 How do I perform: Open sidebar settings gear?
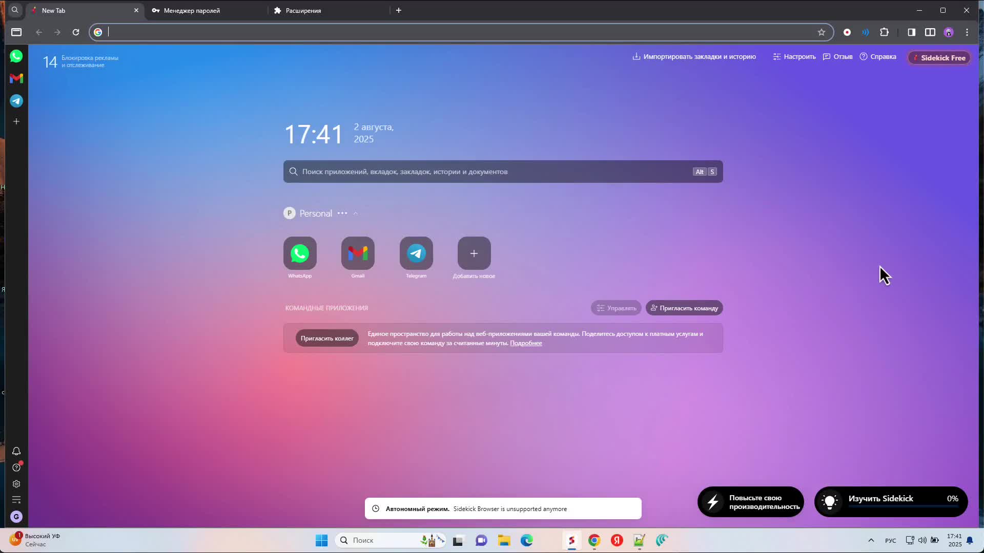(x=16, y=484)
